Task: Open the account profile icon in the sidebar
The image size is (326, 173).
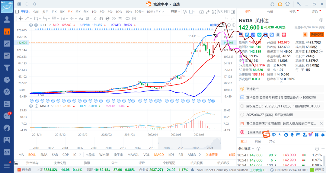Action: point(7,20)
